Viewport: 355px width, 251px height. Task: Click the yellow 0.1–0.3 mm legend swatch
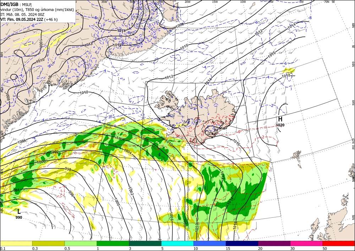click(x=16, y=243)
